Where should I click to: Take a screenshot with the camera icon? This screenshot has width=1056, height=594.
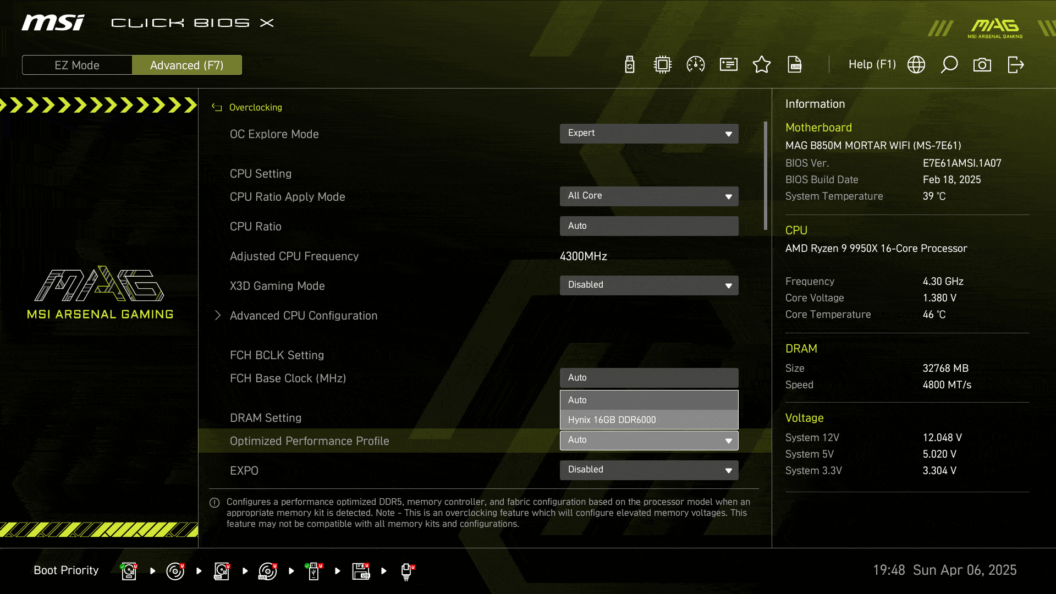tap(982, 65)
